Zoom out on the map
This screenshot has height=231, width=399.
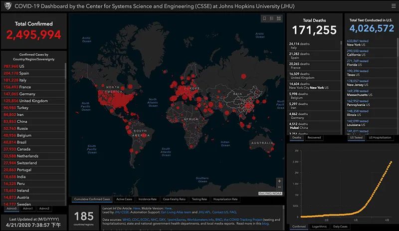point(279,188)
